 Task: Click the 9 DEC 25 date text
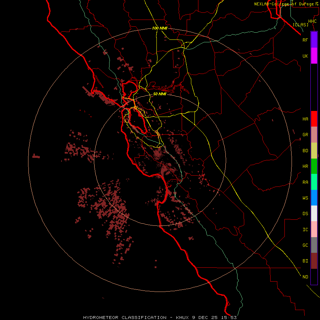205,318
